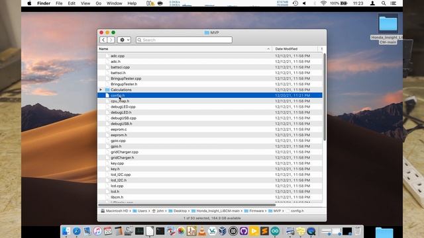Screen dimensions: 424x238
Task: Click Wi-Fi icon in menu bar
Action: tap(323, 3)
